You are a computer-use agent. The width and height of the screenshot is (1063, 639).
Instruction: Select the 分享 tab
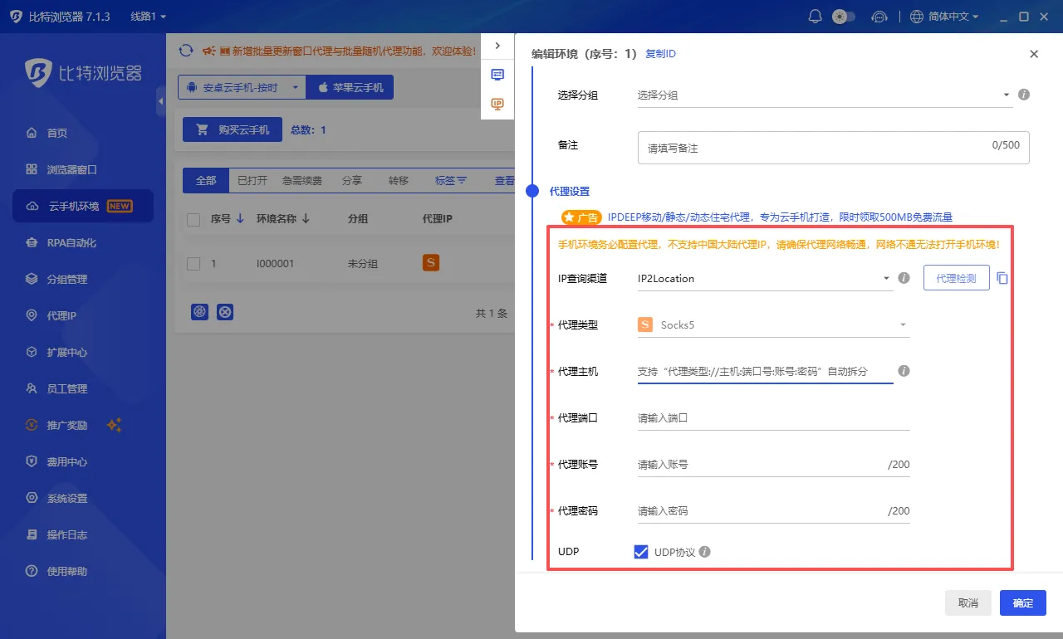click(x=352, y=180)
